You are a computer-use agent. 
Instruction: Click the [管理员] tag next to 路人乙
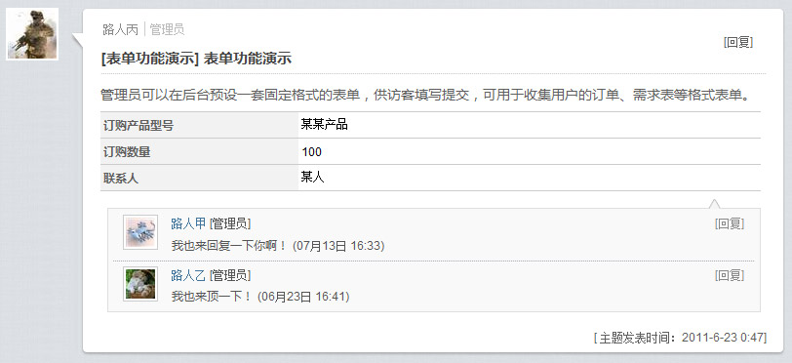(x=230, y=275)
